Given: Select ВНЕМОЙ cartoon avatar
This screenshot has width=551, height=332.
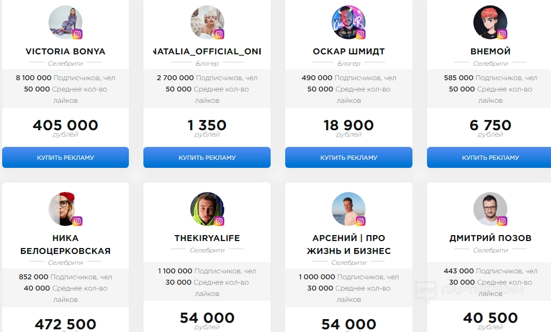Looking at the screenshot, I should coord(490,22).
